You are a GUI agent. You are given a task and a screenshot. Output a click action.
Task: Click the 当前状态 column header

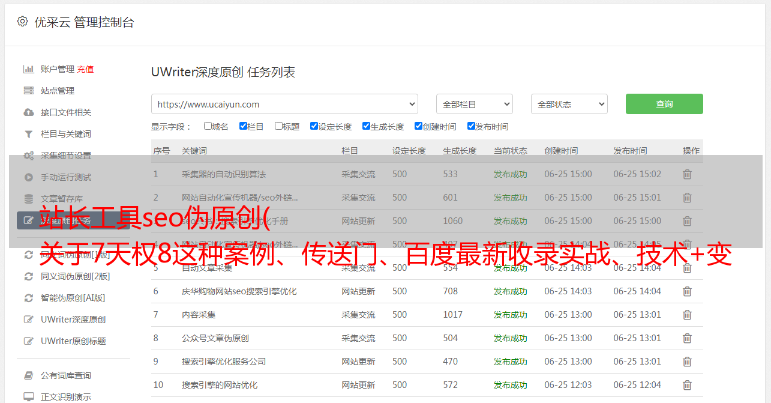coord(511,151)
